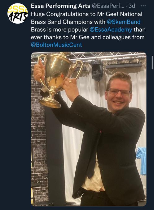Viewport: 154px width, 210px height.
Task: Open the @EssaAcademy mention link
Action: coord(111,30)
